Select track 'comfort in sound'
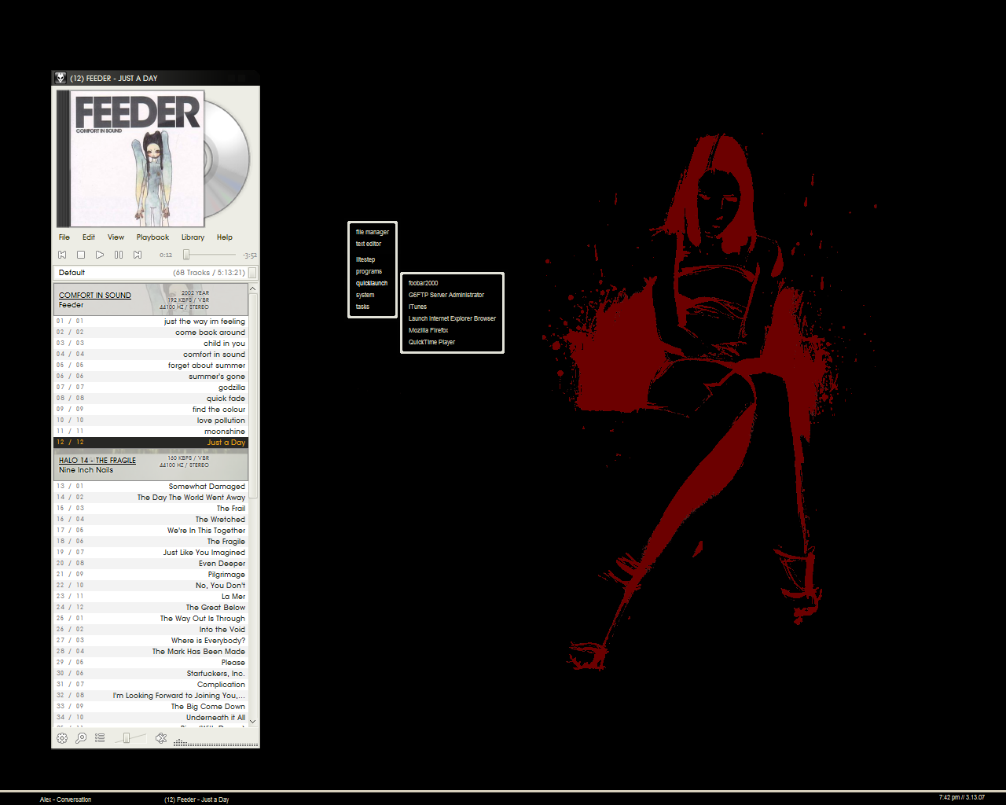 (151, 355)
